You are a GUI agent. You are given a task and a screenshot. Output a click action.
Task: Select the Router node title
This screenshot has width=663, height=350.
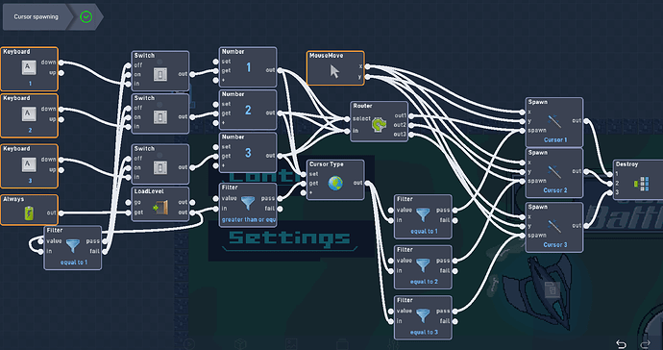point(362,106)
